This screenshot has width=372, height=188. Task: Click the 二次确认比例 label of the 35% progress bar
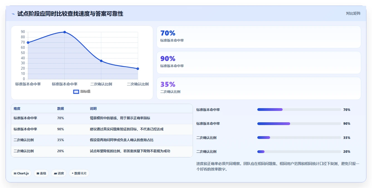click(x=206, y=138)
